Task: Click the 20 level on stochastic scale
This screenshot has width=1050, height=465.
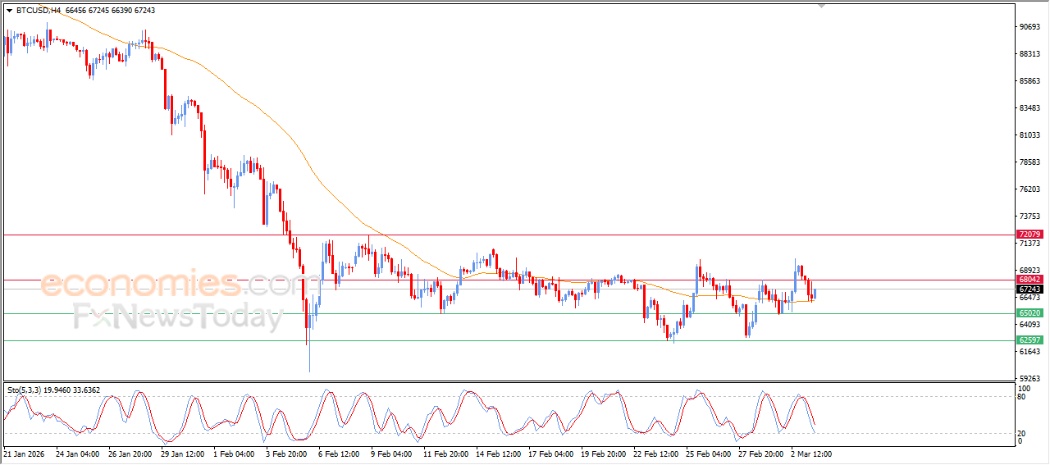Action: pos(1022,433)
